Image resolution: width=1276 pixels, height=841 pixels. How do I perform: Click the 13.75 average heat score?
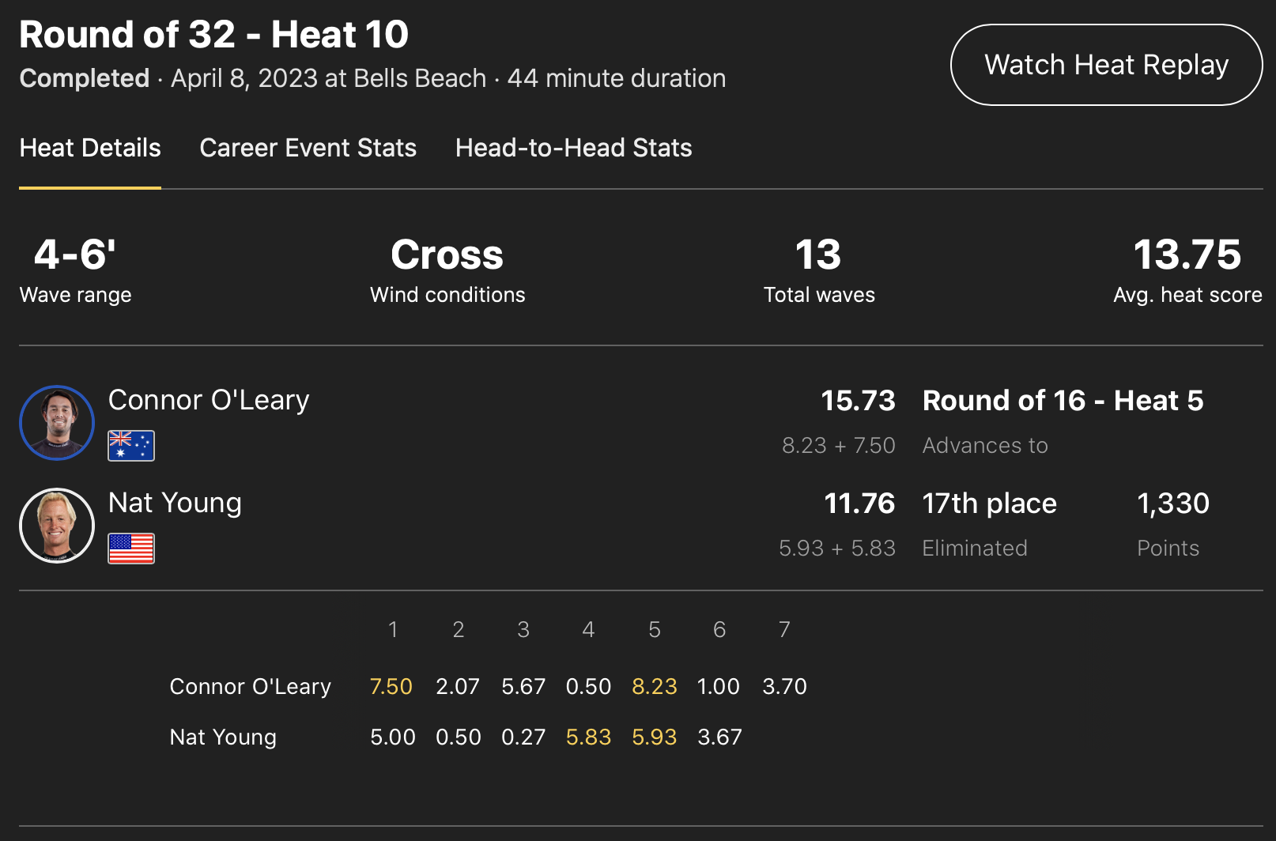click(x=1187, y=255)
